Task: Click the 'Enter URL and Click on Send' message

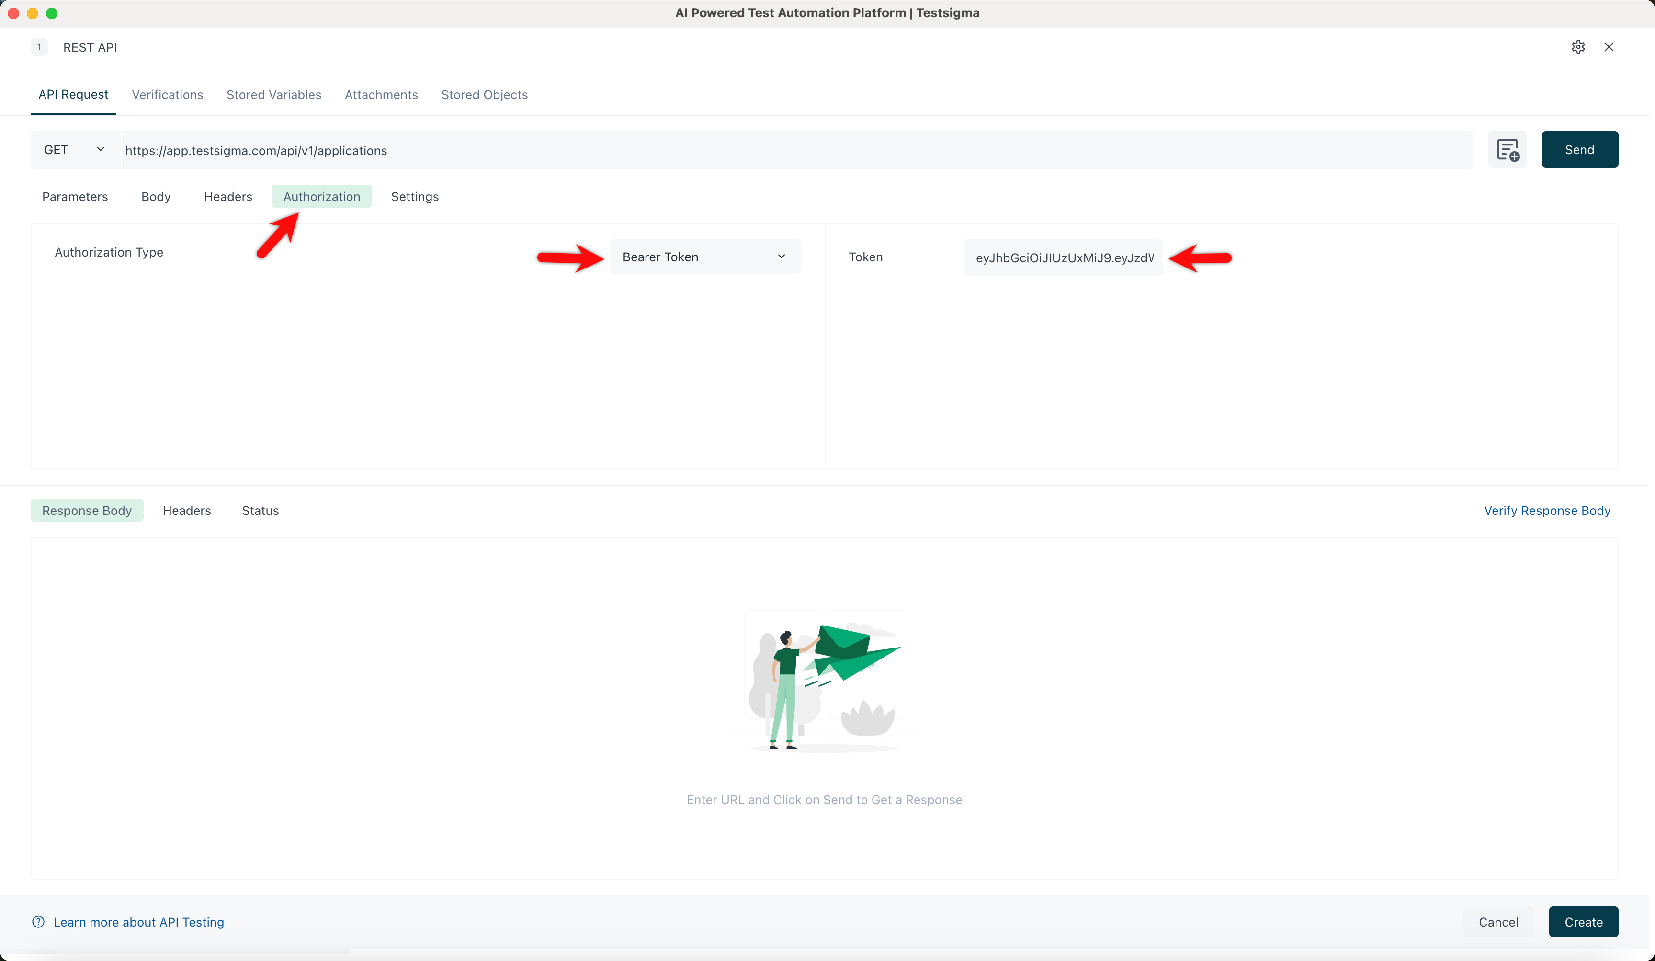Action: coord(824,800)
